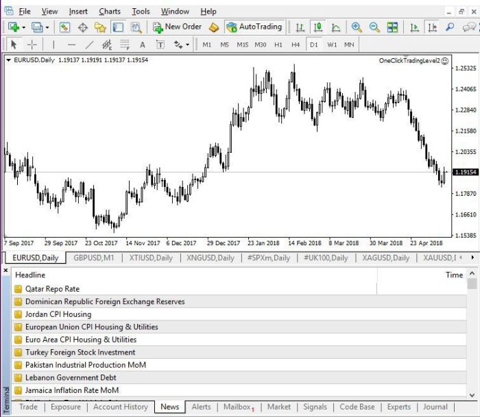The height and width of the screenshot is (417, 480).
Task: Toggle the AutoTrading button
Action: (x=254, y=27)
